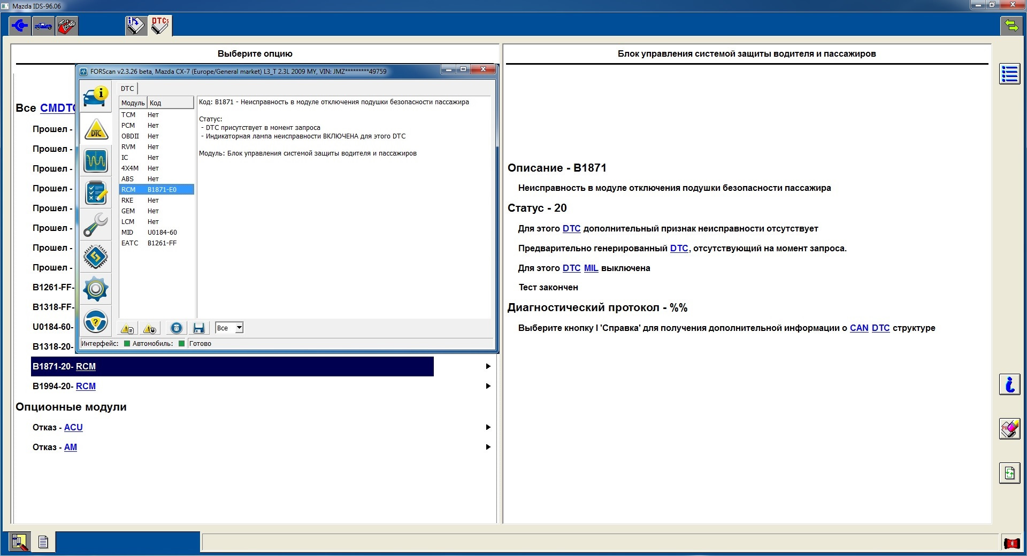Open the session log icon in the IDS status bar
Screen dimensions: 1027x556
pyautogui.click(x=20, y=542)
